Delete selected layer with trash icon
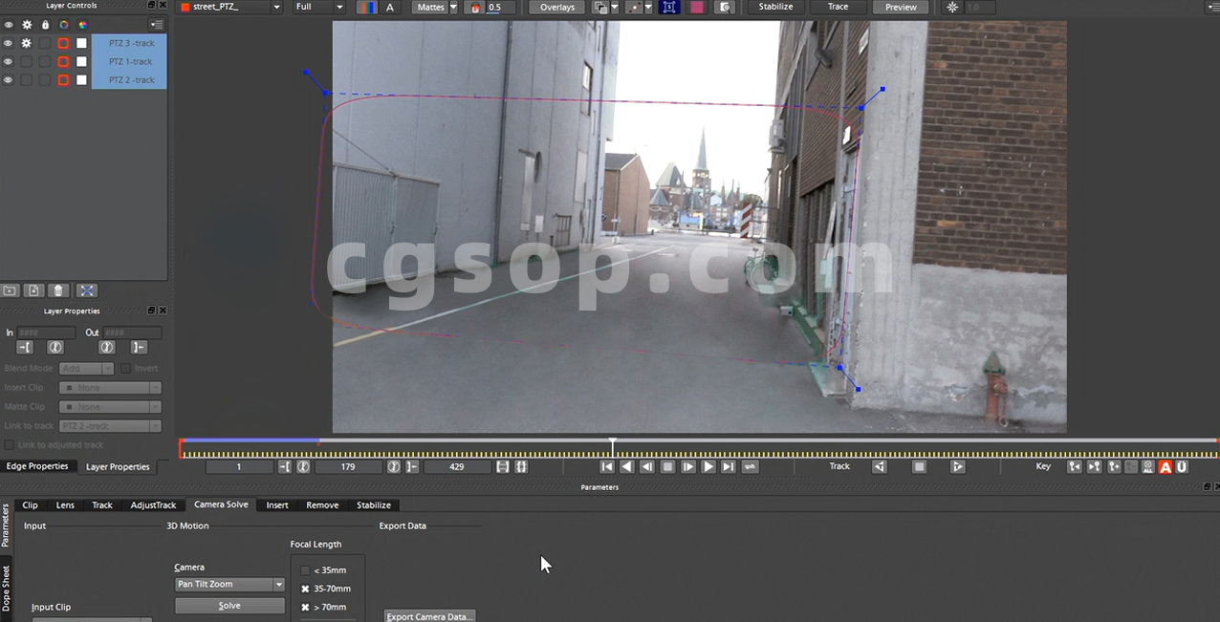1220x622 pixels. pos(57,290)
